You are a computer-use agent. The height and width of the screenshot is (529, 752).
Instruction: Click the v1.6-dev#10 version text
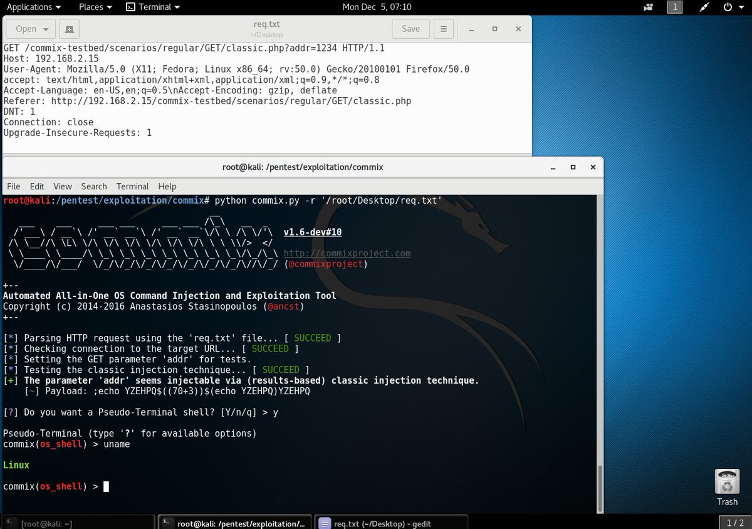(313, 232)
